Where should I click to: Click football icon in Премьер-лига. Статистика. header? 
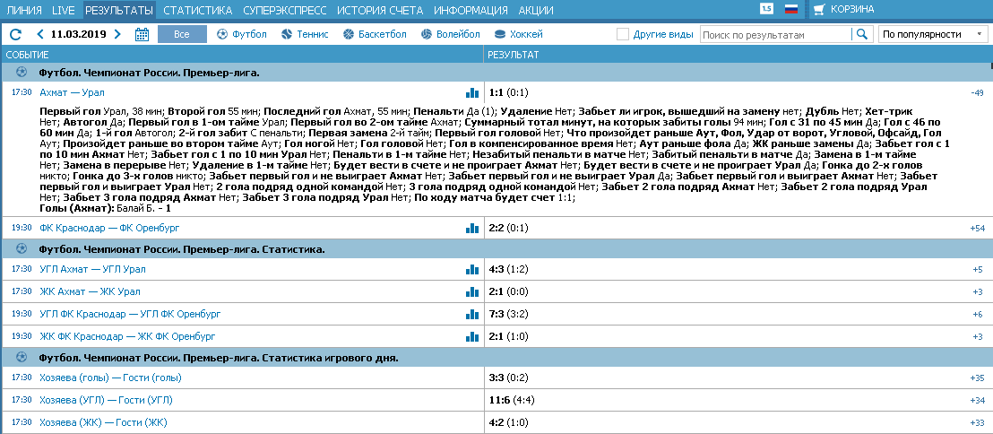point(22,248)
